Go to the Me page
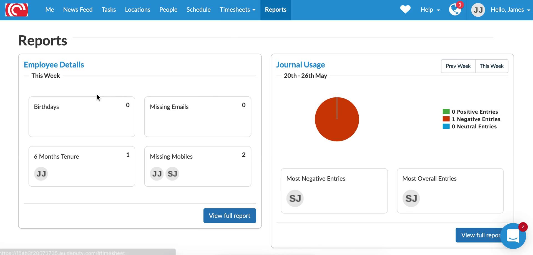This screenshot has width=533, height=255. 50,10
